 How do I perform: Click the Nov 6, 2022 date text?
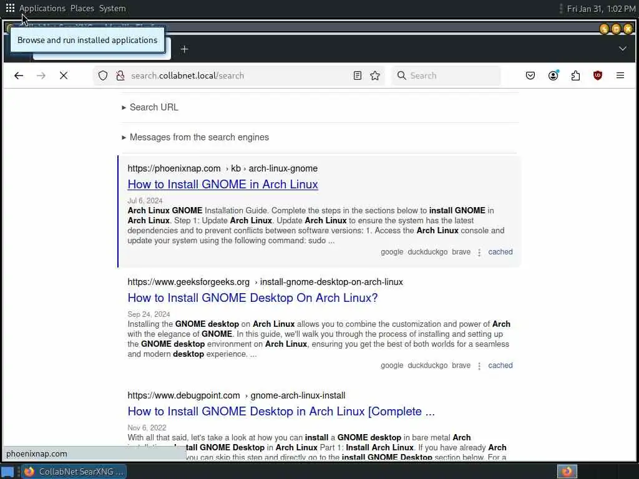[x=147, y=428]
